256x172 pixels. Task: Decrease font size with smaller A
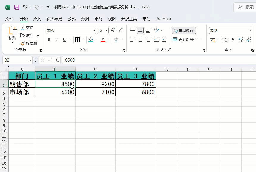coord(121,30)
